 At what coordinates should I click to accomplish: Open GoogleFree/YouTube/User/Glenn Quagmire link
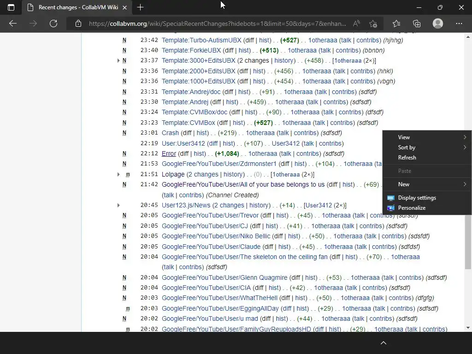pyautogui.click(x=224, y=278)
